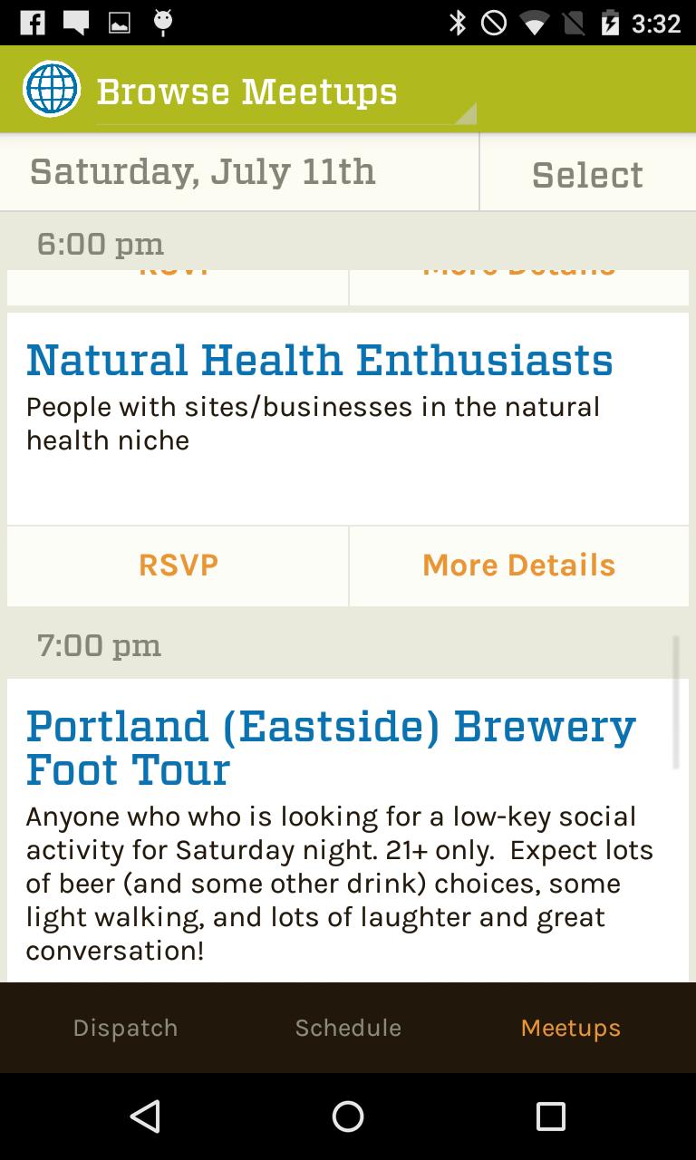Screen dimensions: 696x1160
Task: Tap the Bluetooth status icon
Action: [458, 23]
